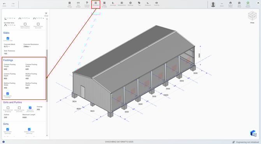Uncheck the Concrete Slab checkbox
Viewport: 261px width, 144px height.
tap(8, 38)
